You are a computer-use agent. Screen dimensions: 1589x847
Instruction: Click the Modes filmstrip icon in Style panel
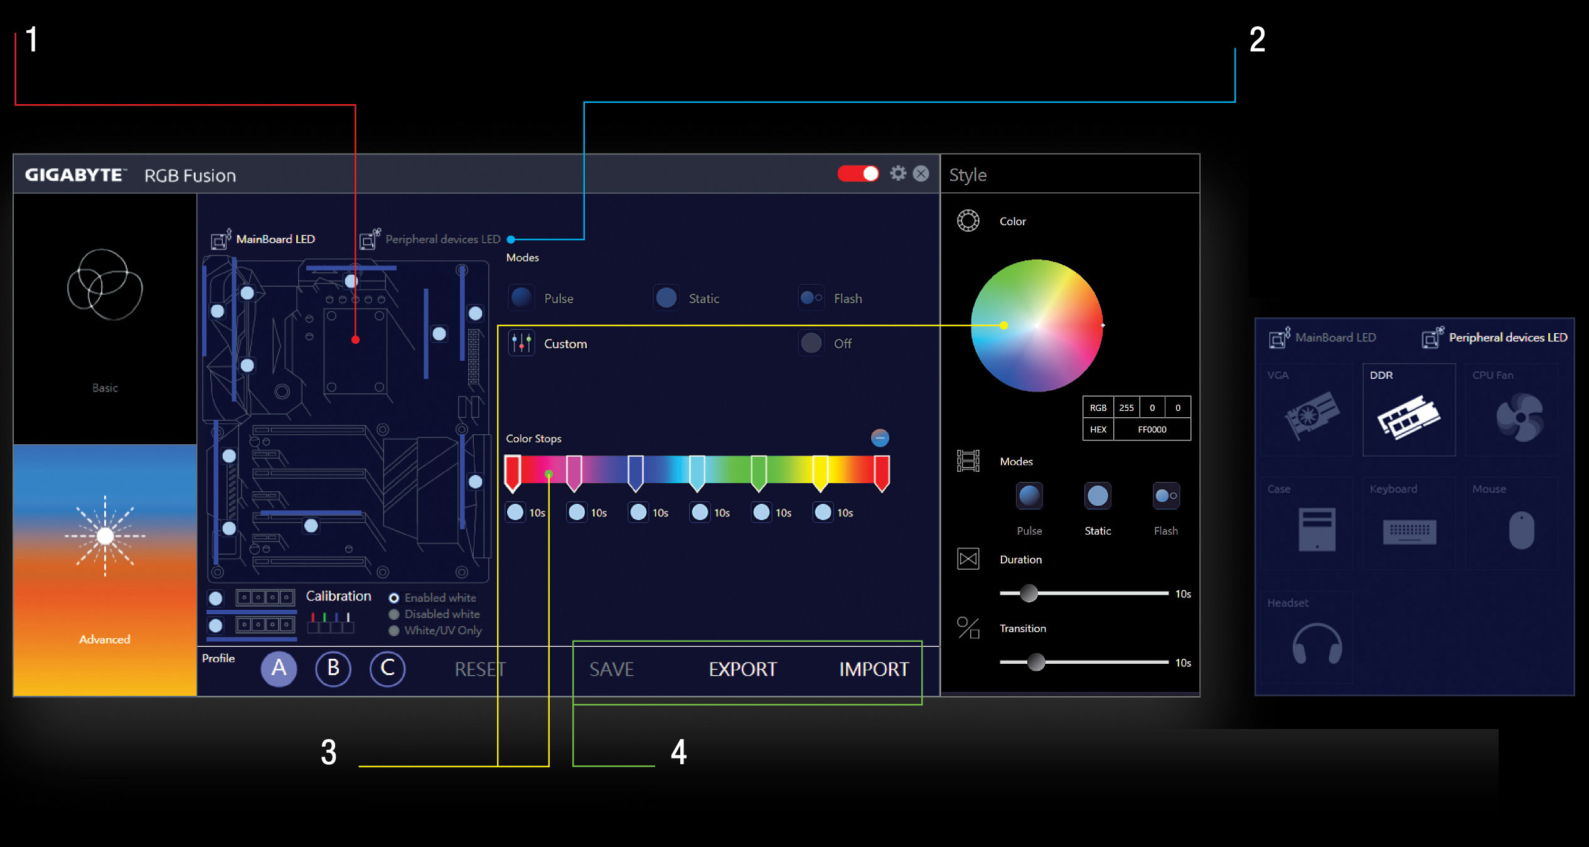coord(968,461)
